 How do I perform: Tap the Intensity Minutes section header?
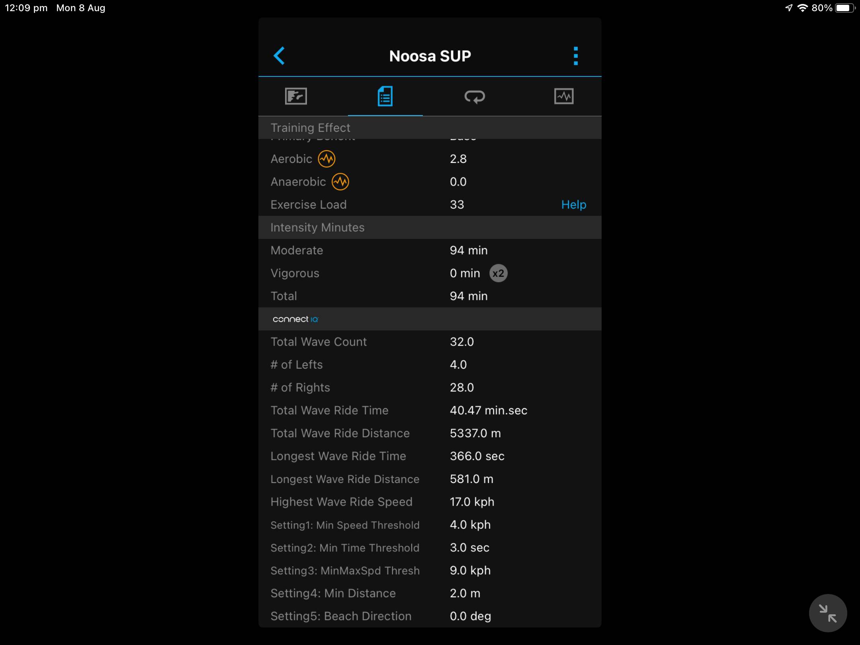click(317, 228)
